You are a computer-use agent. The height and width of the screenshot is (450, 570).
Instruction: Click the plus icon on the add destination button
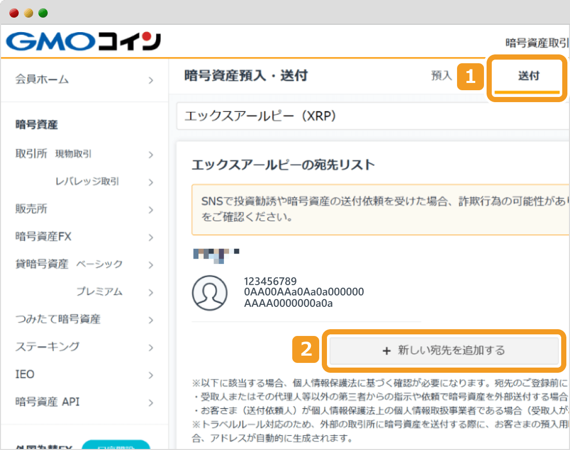[387, 350]
